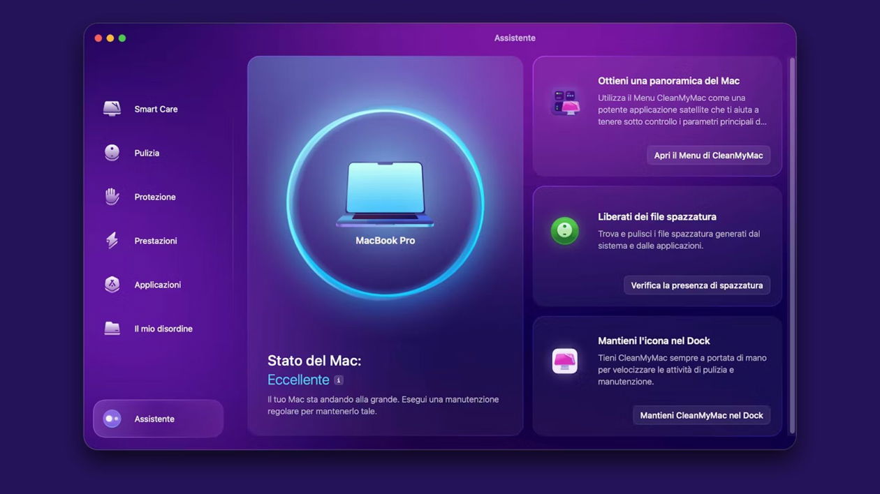Viewport: 880px width, 494px height.
Task: Click the green trash bin icon
Action: click(x=564, y=231)
